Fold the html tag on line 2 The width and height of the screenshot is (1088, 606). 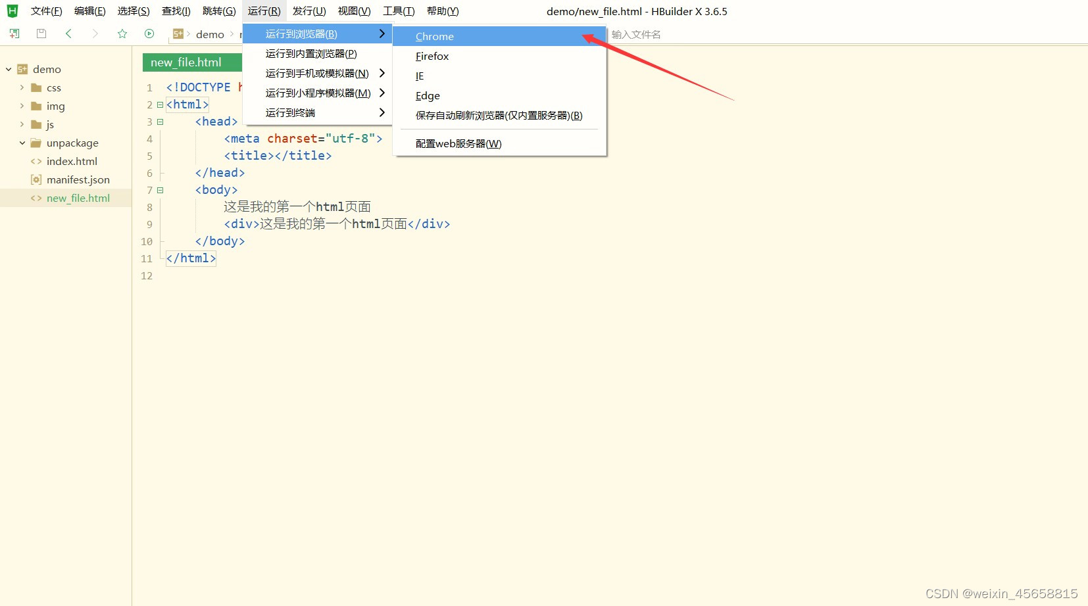(160, 105)
